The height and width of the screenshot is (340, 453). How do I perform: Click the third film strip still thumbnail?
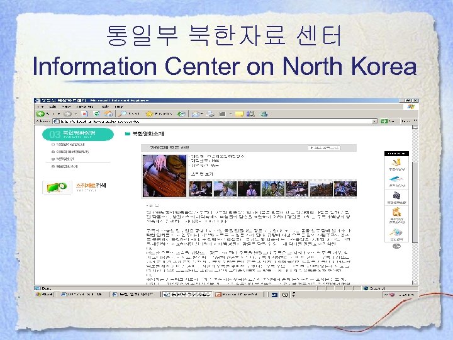pos(249,189)
